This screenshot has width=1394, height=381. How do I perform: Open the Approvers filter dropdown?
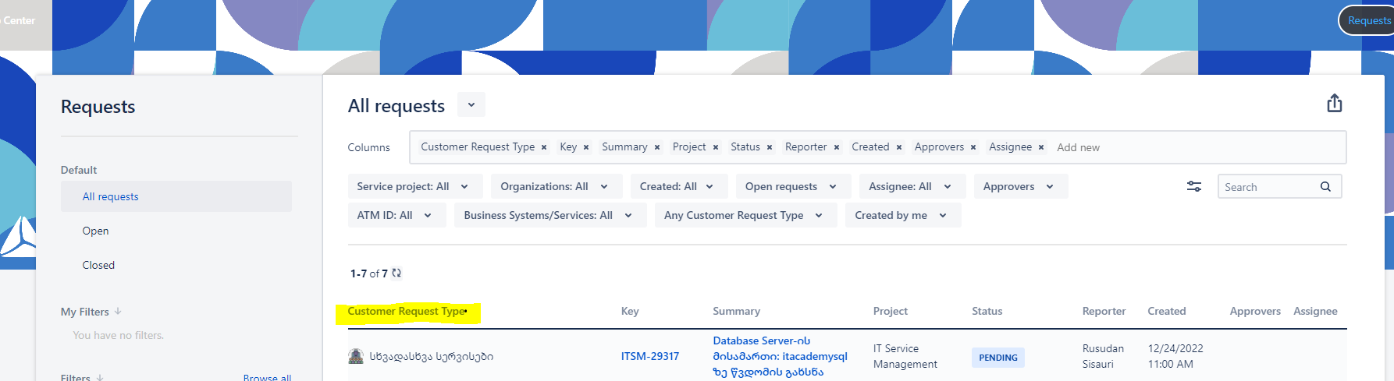[x=1020, y=186]
